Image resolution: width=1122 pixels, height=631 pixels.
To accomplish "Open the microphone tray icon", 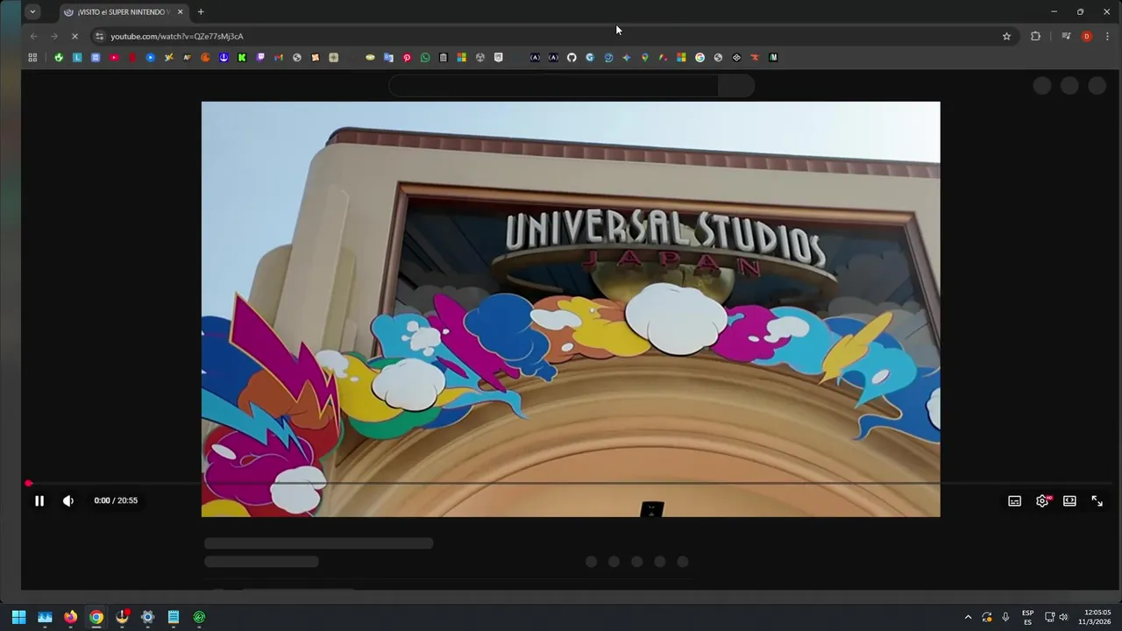I will point(1005,617).
